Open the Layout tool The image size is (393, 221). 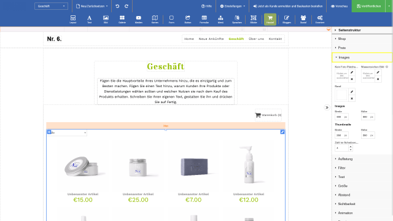pyautogui.click(x=73, y=19)
